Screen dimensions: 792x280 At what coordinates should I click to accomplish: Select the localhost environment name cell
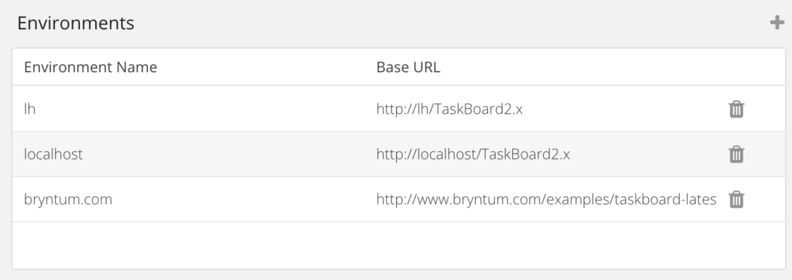(x=53, y=155)
